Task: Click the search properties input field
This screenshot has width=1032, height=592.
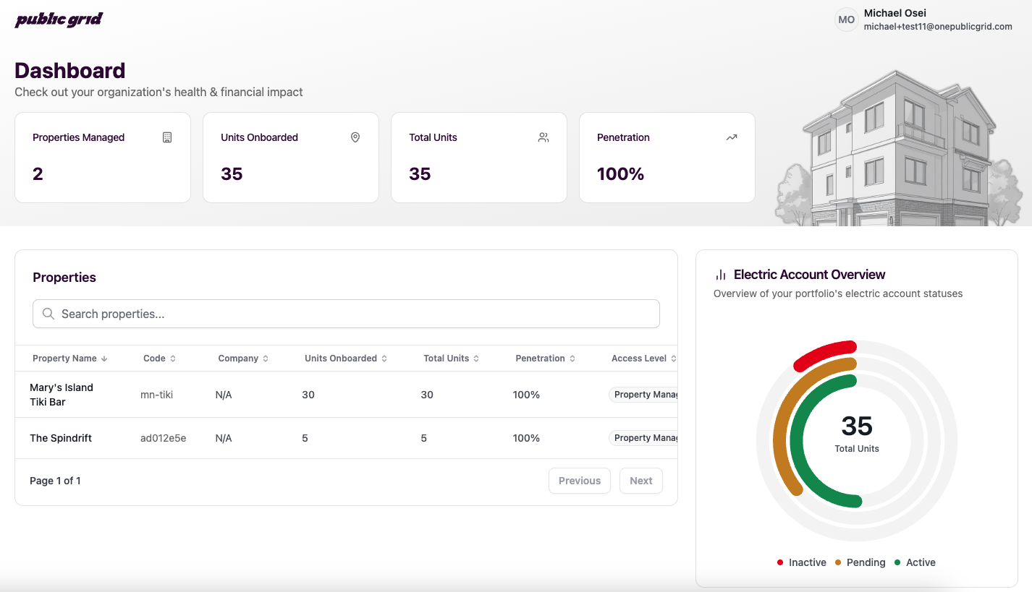Action: coord(346,314)
